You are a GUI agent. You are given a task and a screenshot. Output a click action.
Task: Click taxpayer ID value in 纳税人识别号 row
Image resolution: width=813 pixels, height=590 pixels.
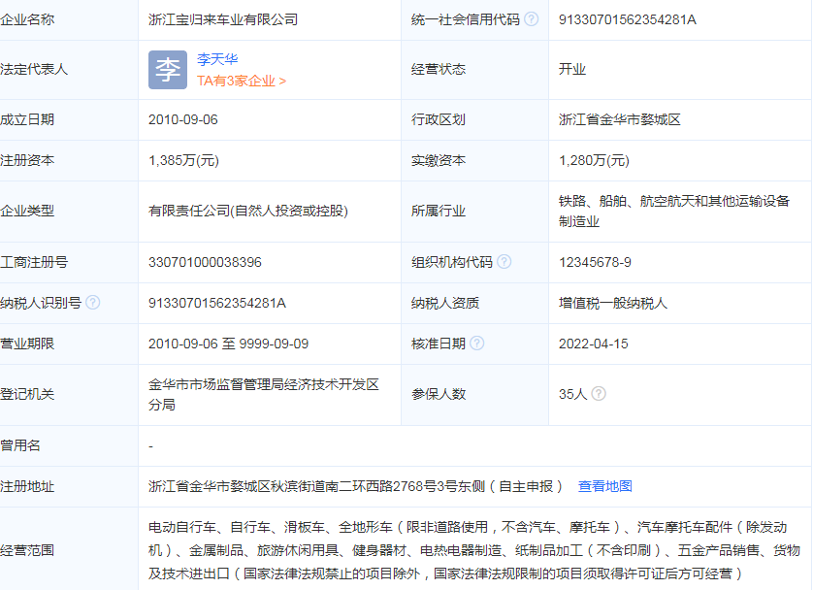217,303
